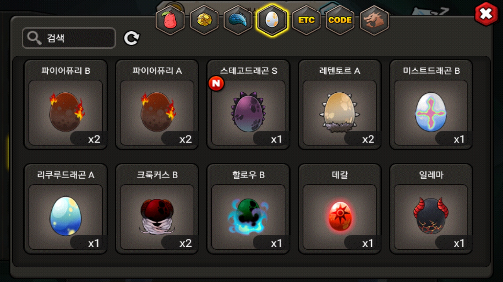Switch to the gold ore category tab

(x=204, y=20)
